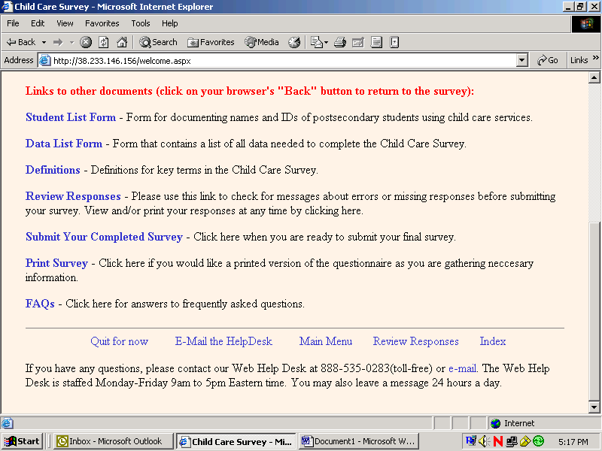This screenshot has height=451, width=602.
Task: Open the View menu
Action: [65, 23]
